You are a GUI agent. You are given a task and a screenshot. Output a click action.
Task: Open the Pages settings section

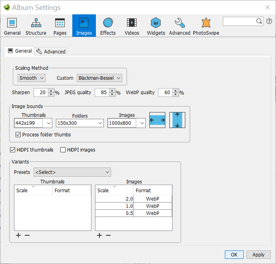60,26
